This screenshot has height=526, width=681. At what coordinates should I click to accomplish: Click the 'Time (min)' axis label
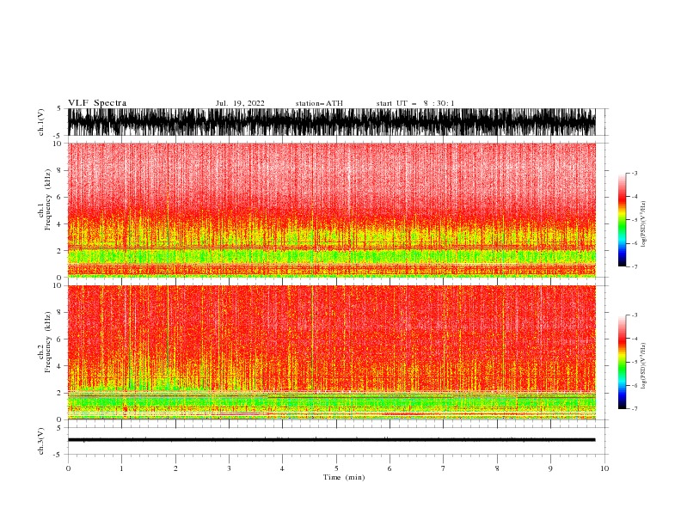tap(344, 477)
